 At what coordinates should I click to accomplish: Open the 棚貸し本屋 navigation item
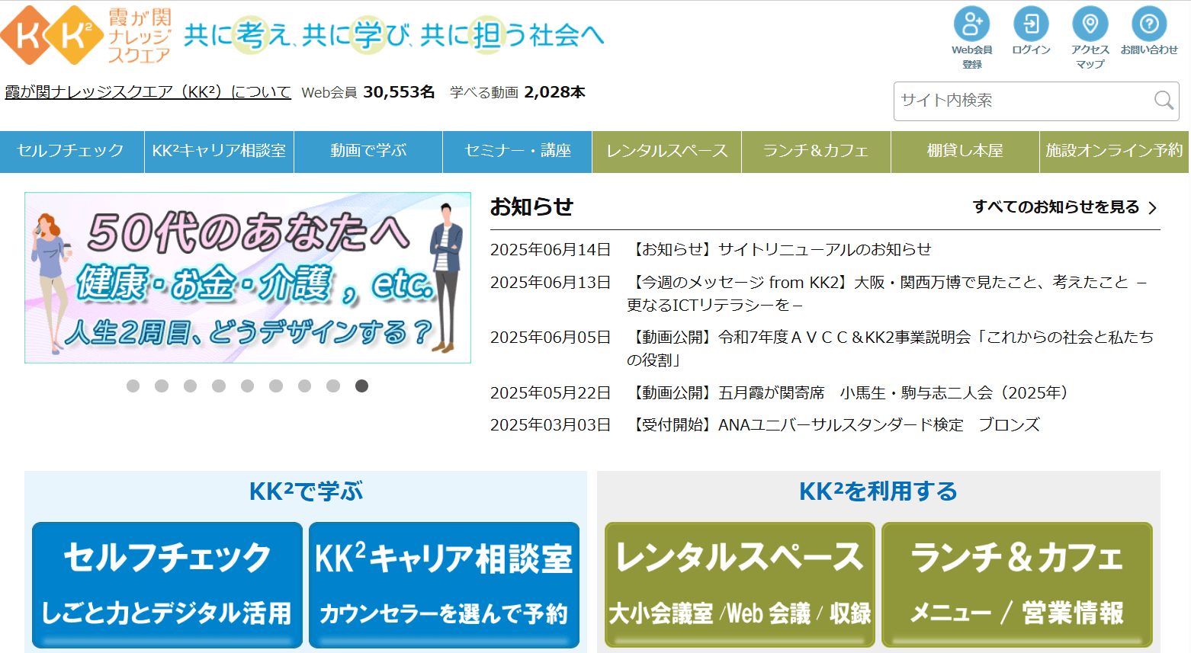click(x=965, y=151)
